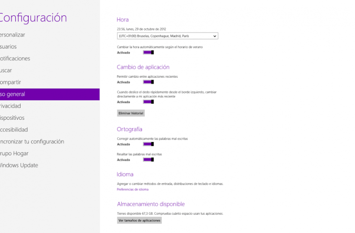Toggle highlight misspelled words switch
The height and width of the screenshot is (233, 355).
click(x=149, y=160)
